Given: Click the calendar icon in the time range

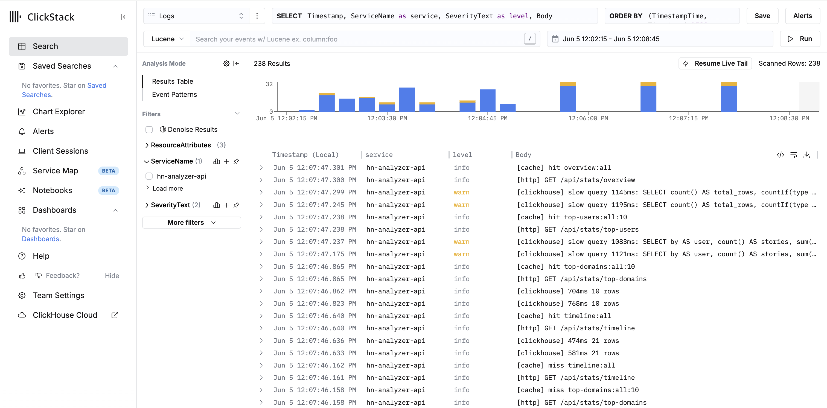Looking at the screenshot, I should pos(555,39).
